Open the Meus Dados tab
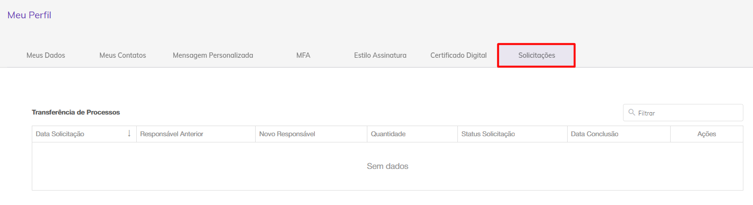753x205 pixels. click(x=46, y=55)
